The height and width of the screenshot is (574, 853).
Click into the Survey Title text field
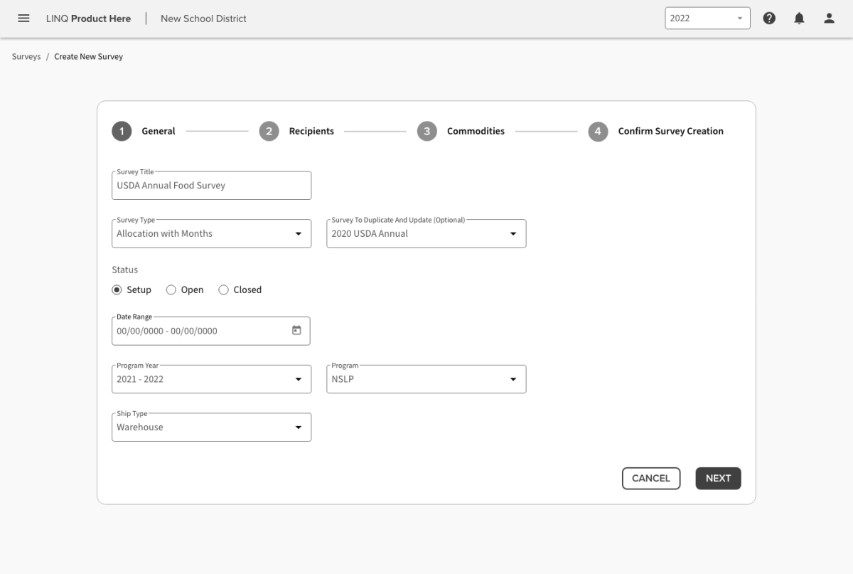pos(211,186)
